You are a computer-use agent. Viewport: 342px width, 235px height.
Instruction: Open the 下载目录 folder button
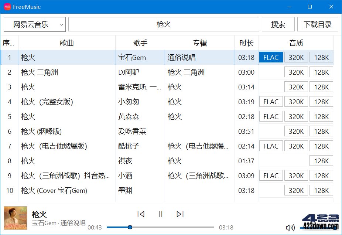pos(318,24)
